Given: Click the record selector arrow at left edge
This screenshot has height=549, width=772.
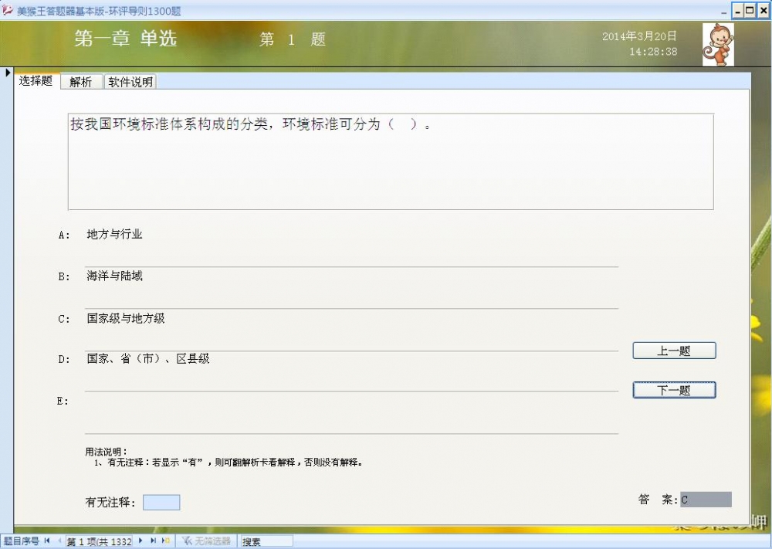Looking at the screenshot, I should [8, 73].
